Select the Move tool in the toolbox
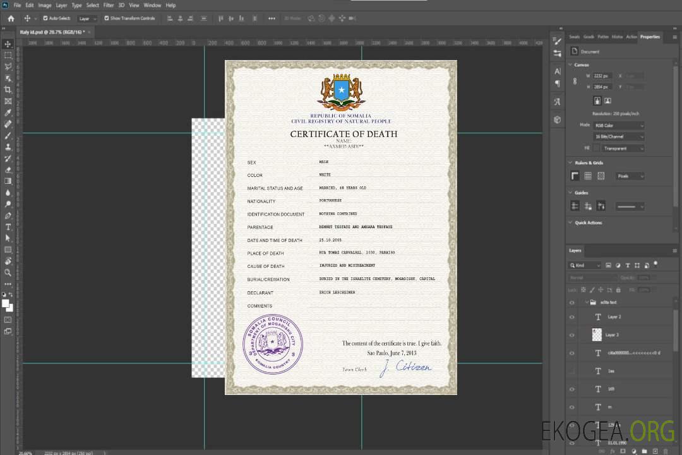This screenshot has height=455, width=682. pyautogui.click(x=8, y=44)
